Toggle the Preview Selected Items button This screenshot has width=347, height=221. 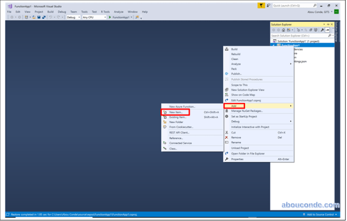[328, 30]
